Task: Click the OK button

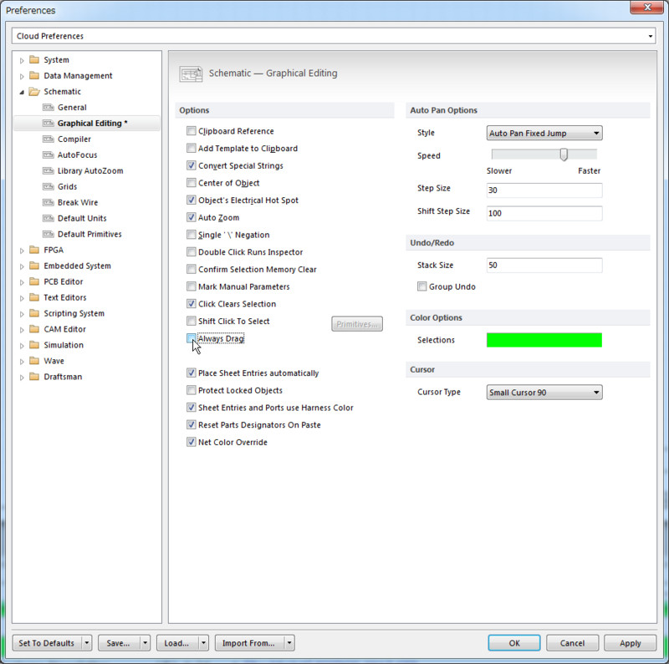Action: [x=514, y=642]
